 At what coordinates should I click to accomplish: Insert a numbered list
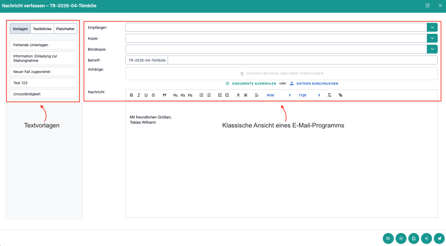[x=201, y=95]
